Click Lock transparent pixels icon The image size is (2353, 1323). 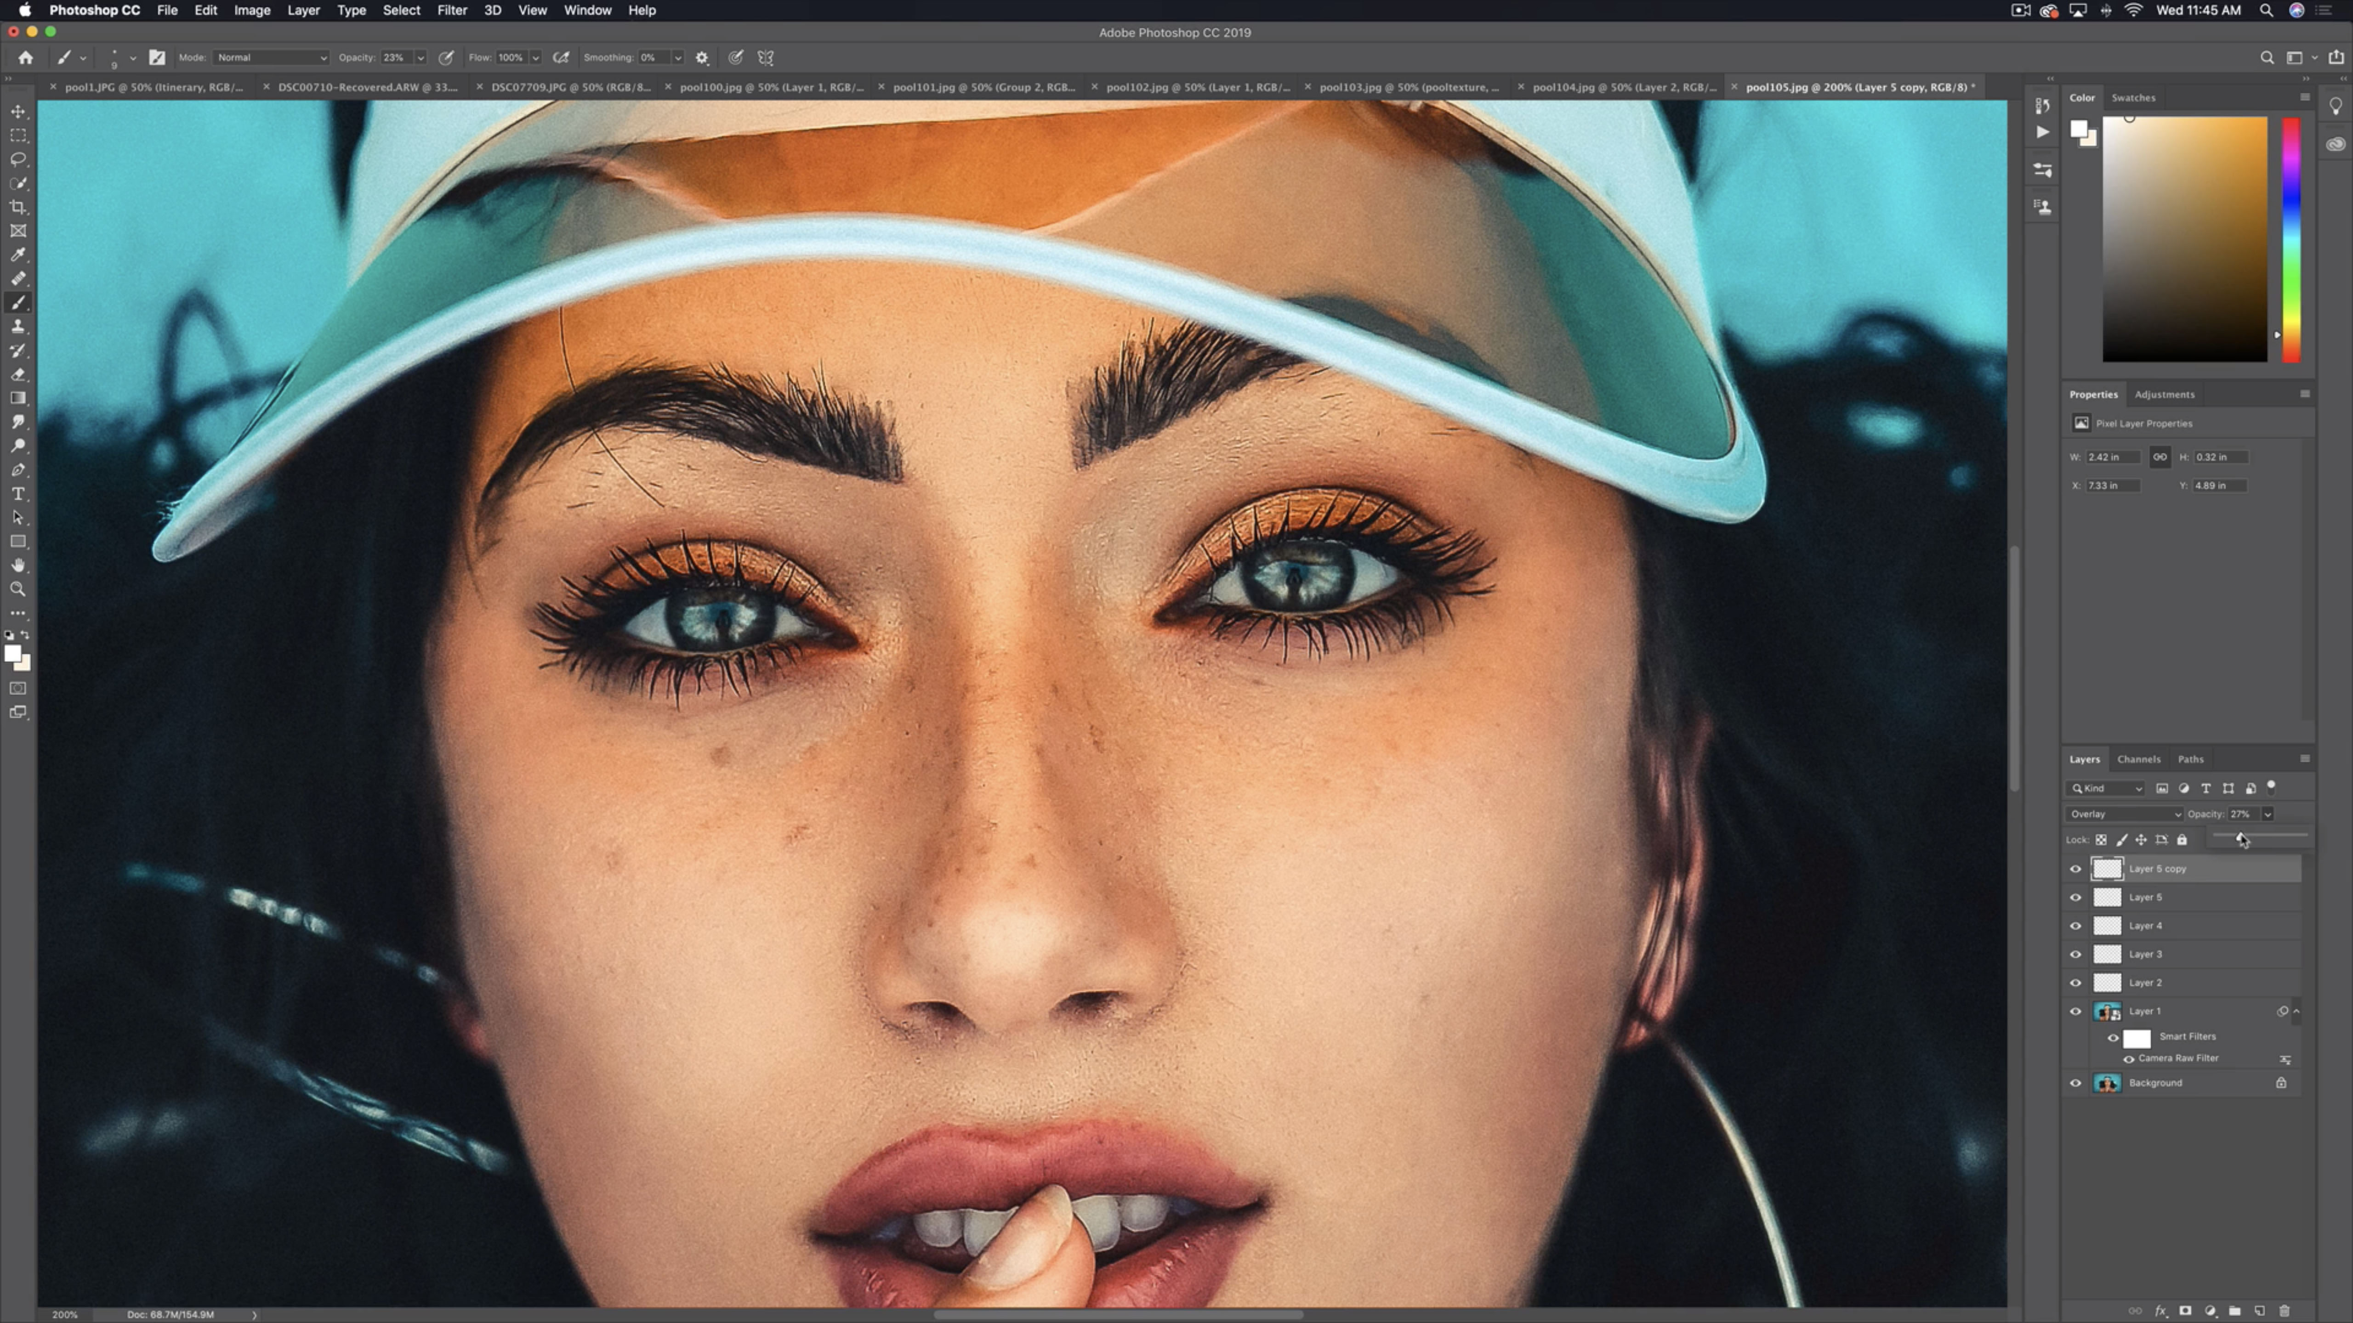coord(2101,840)
